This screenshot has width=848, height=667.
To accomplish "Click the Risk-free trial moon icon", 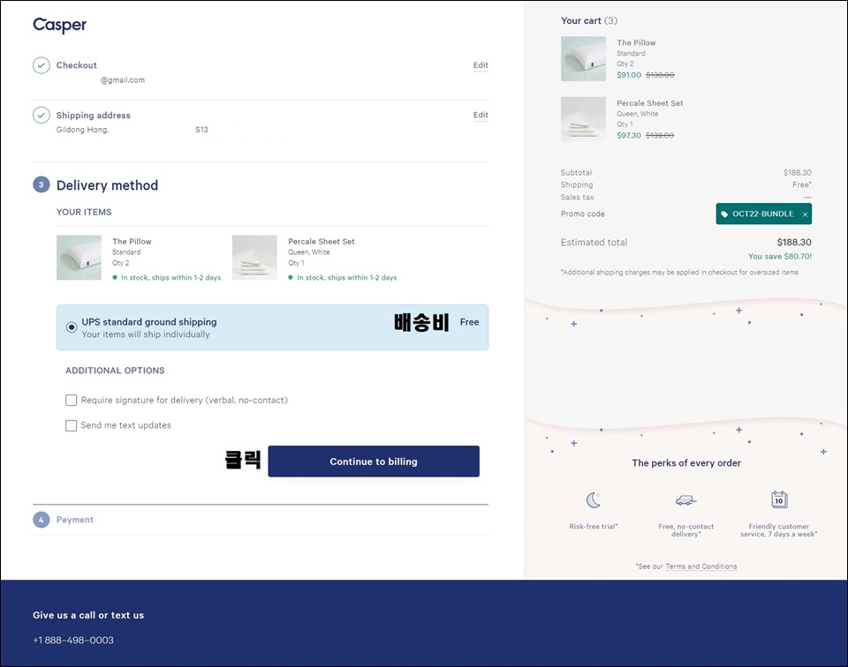I will [x=594, y=499].
